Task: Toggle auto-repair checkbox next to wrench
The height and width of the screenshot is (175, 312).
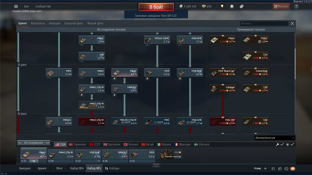Action: click(x=282, y=144)
